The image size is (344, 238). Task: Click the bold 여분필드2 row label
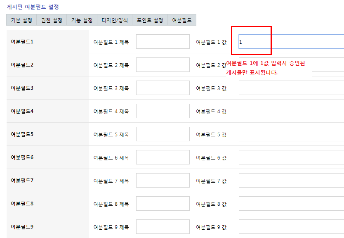(x=22, y=65)
